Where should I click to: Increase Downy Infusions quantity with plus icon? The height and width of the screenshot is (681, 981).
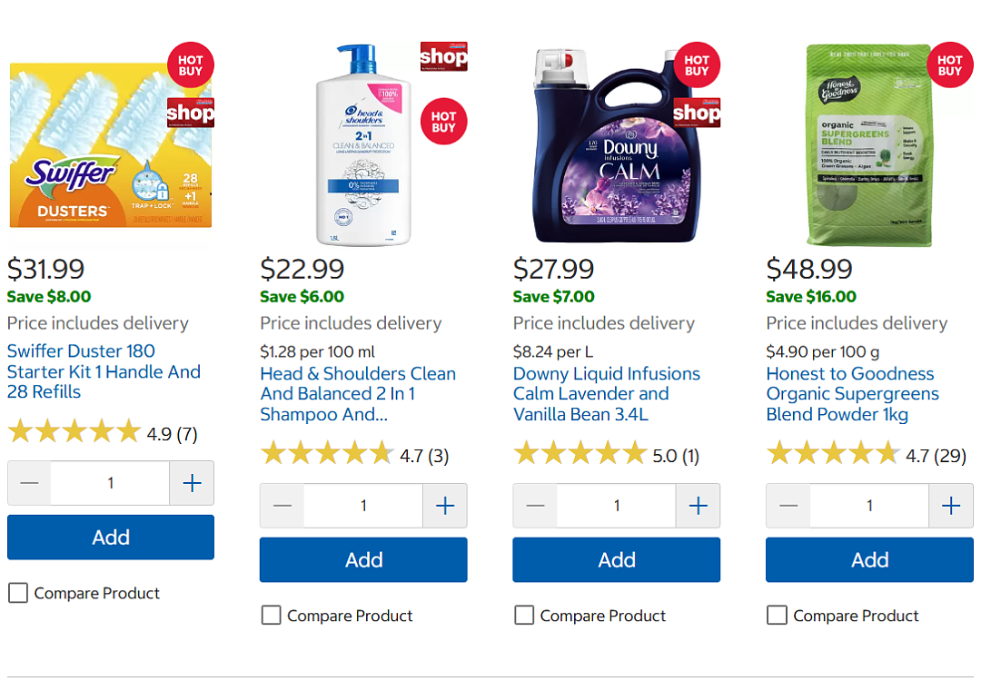click(x=699, y=505)
